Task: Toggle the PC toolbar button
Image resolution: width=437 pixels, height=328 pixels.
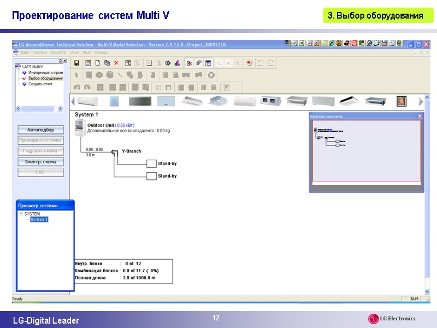Action: pyautogui.click(x=229, y=63)
